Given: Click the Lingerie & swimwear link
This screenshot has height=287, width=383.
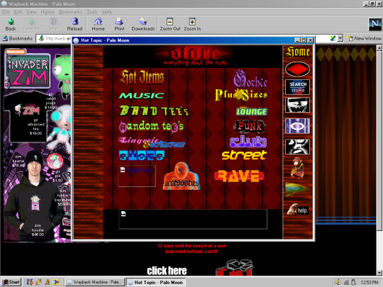Looking at the screenshot, I should 152,142.
